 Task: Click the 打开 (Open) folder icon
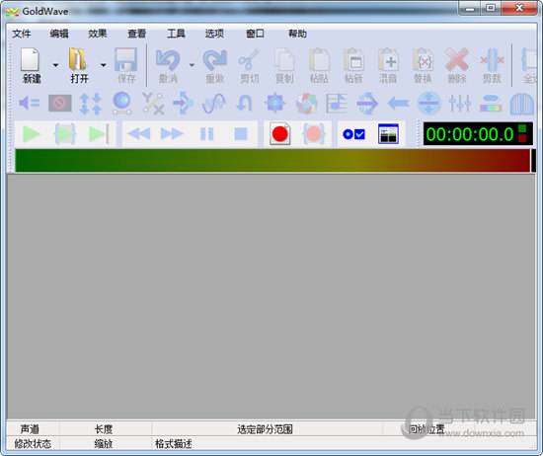point(78,59)
